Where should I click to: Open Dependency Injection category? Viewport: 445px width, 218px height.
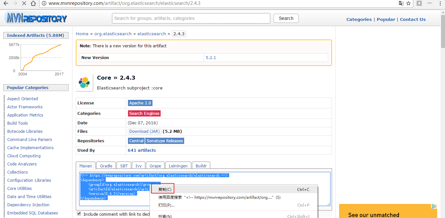pyautogui.click(x=28, y=205)
